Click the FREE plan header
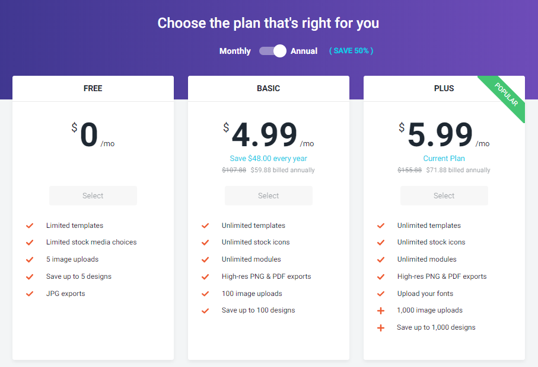 tap(93, 88)
